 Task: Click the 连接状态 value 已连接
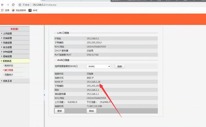tap(90, 74)
